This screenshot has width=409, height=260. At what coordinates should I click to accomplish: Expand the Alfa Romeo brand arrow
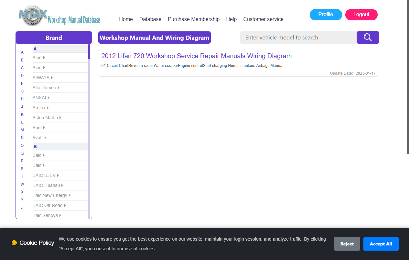click(59, 88)
